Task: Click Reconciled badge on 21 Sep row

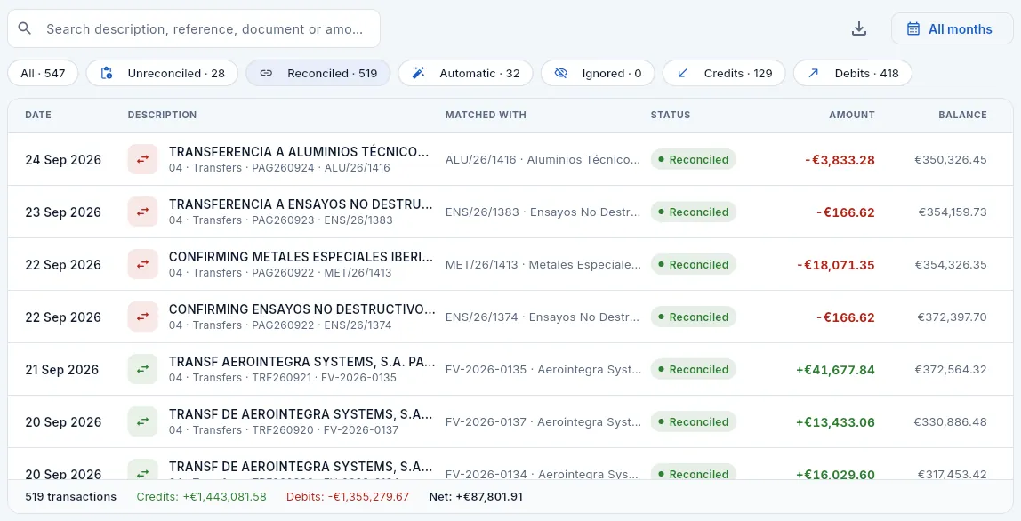Action: click(693, 369)
